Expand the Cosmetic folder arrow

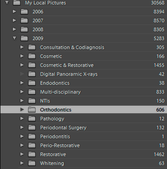coord(22,56)
